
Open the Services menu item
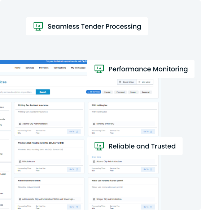pyautogui.click(x=30, y=68)
